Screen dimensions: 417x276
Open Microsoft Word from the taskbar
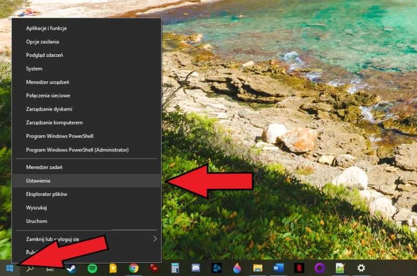click(278, 268)
